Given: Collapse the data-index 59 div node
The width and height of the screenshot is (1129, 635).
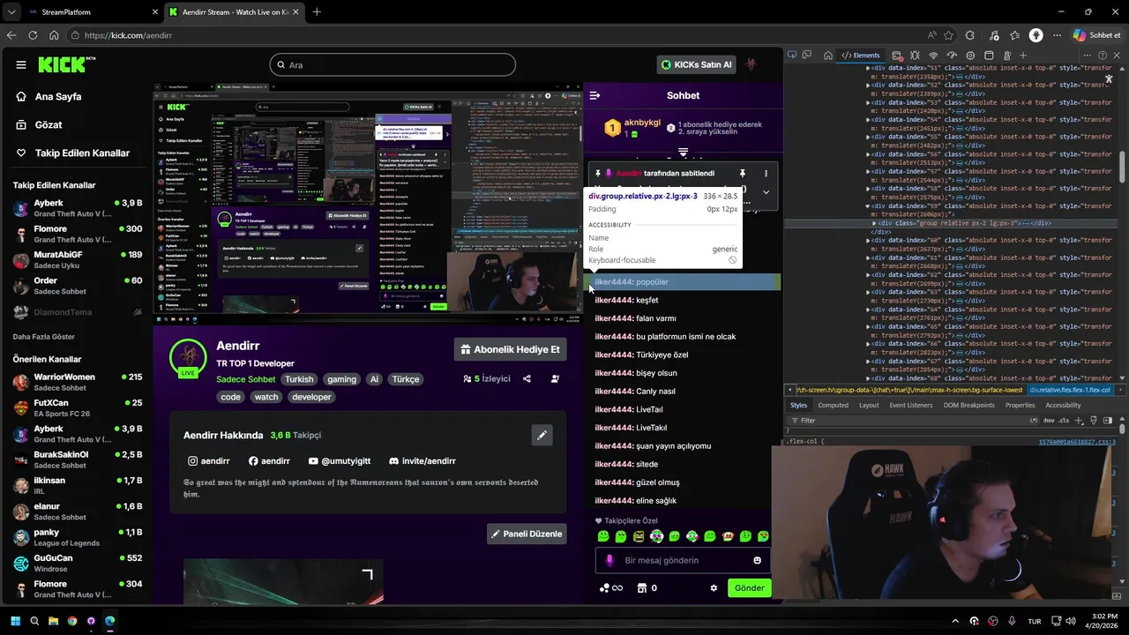Looking at the screenshot, I should click(868, 205).
